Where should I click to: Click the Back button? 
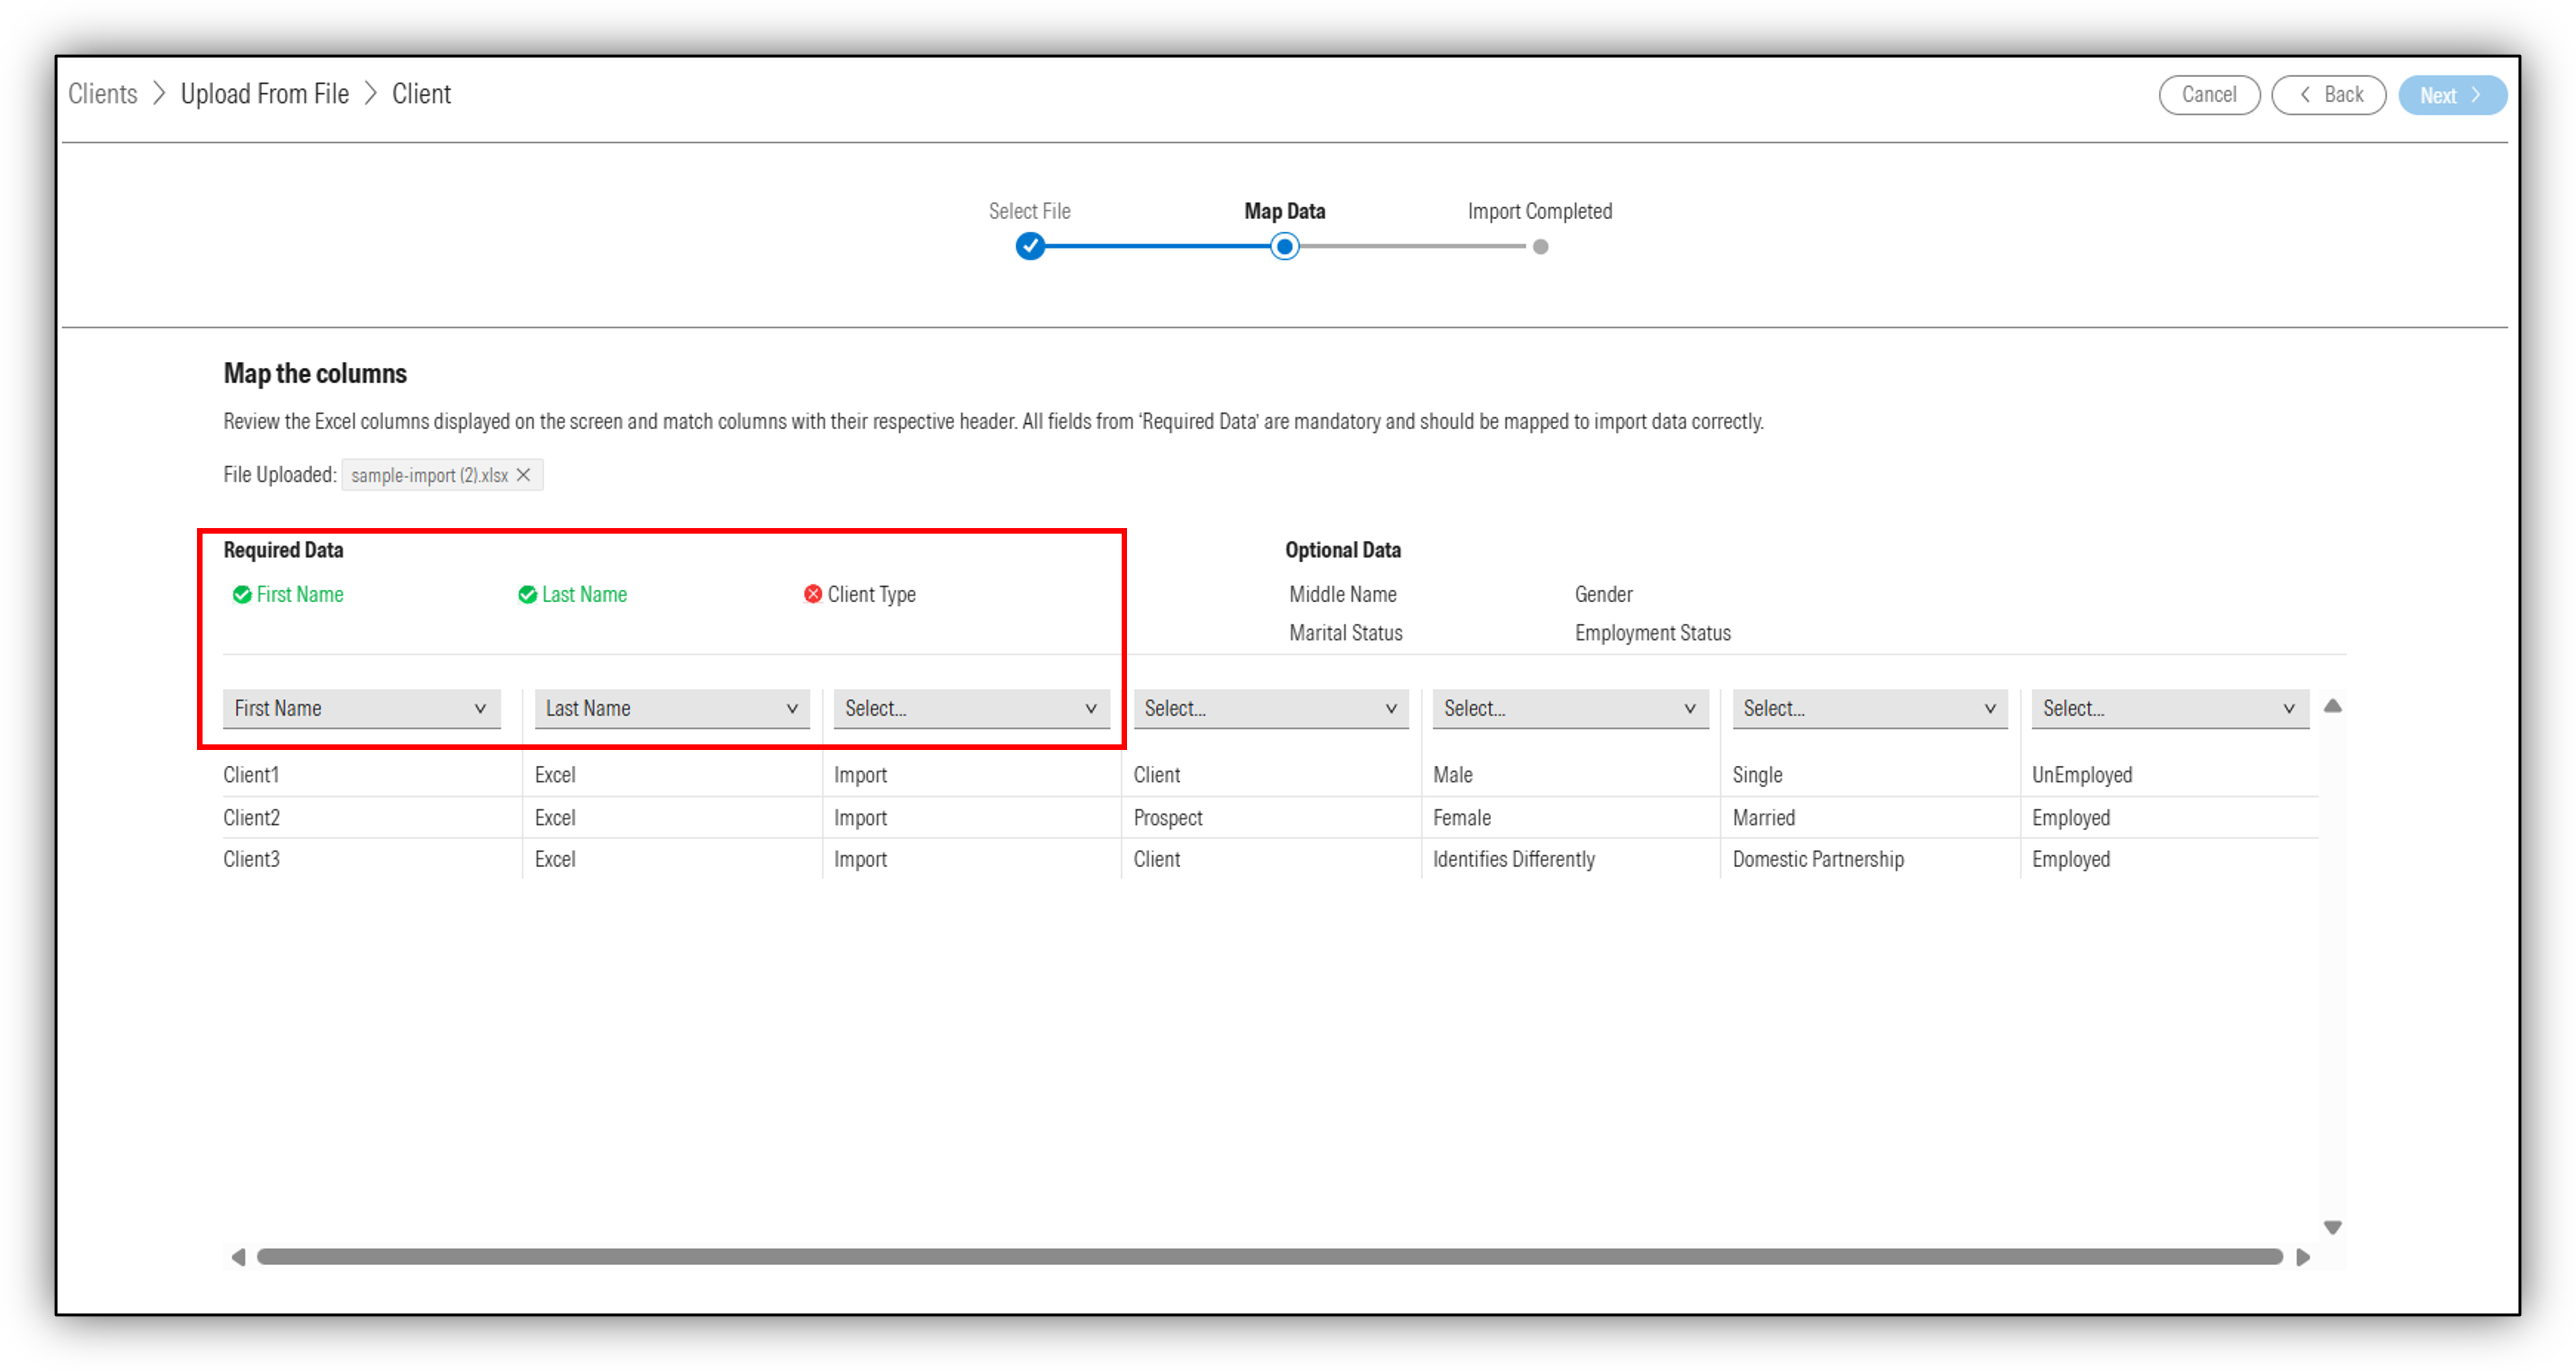2329,95
